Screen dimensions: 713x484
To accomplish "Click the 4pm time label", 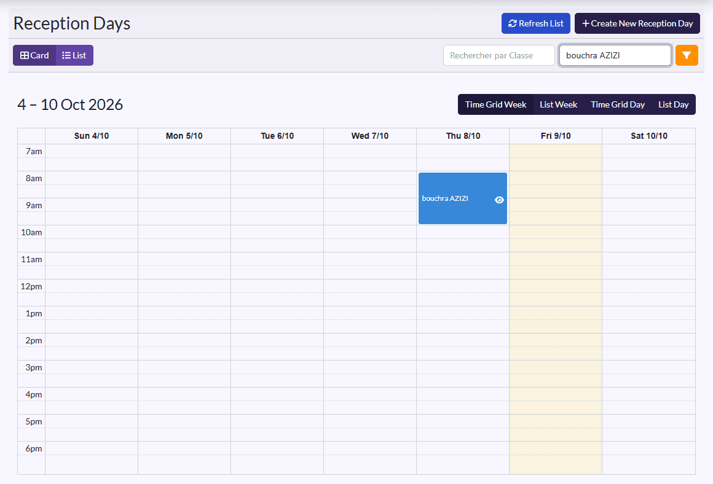I will tap(34, 394).
